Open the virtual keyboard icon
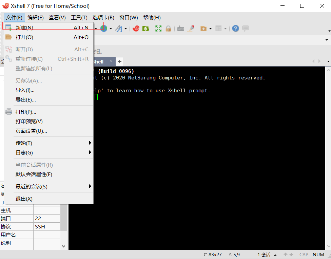Image resolution: width=331 pixels, height=259 pixels. click(x=181, y=28)
